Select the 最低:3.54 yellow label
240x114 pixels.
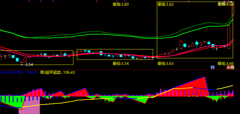point(120,63)
